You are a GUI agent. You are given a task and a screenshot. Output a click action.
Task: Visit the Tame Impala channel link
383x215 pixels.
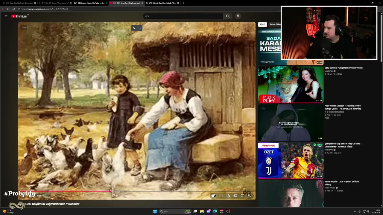(330, 188)
